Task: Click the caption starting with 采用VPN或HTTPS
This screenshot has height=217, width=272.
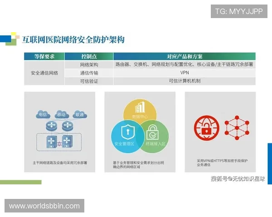Action: (x=222, y=163)
